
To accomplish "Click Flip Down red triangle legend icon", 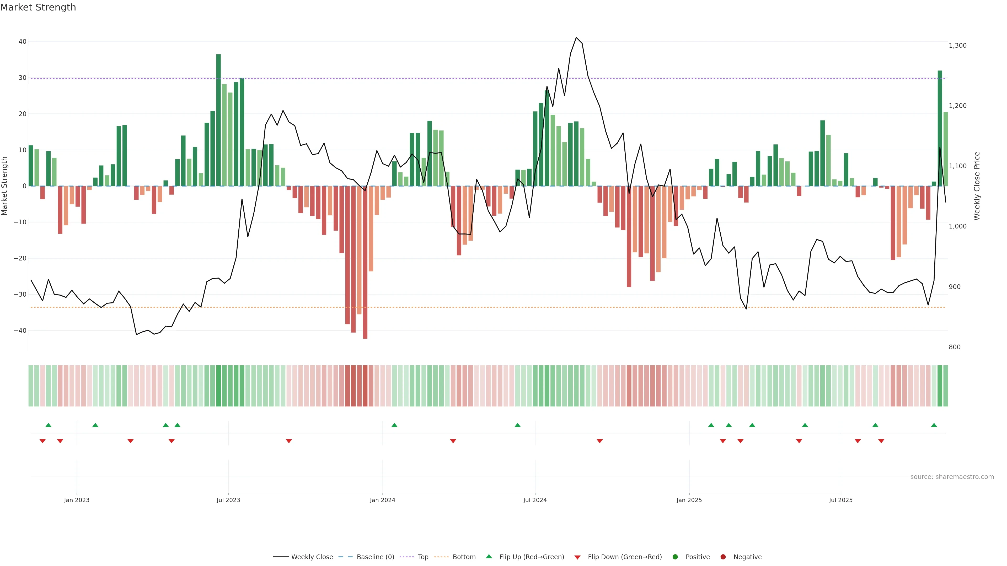I will (577, 557).
